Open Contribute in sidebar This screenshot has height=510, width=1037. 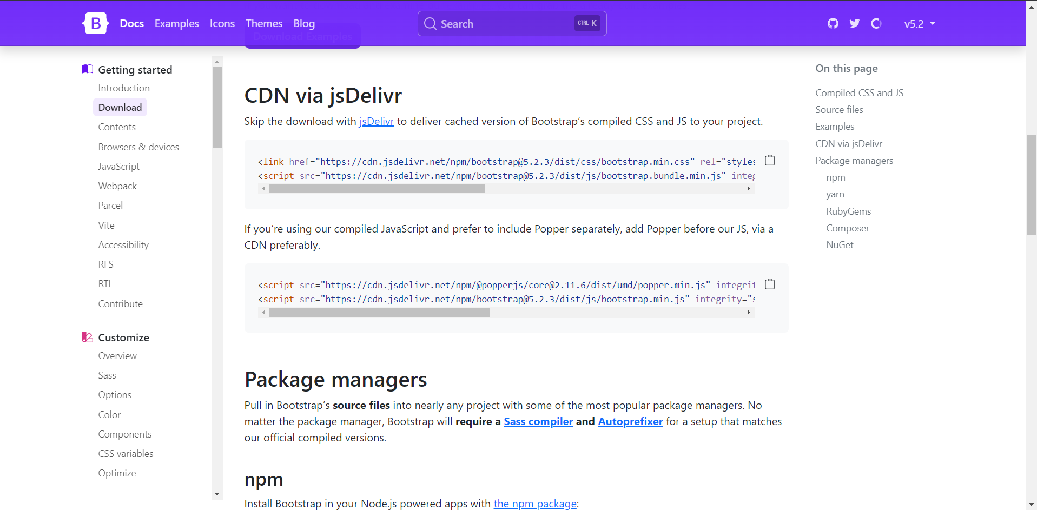121,304
